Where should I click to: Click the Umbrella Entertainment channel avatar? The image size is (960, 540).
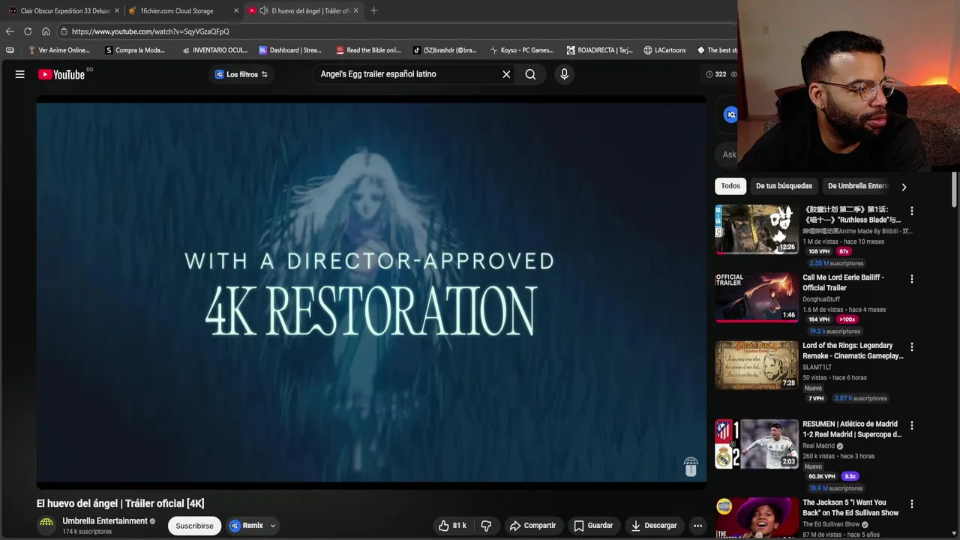pyautogui.click(x=46, y=525)
